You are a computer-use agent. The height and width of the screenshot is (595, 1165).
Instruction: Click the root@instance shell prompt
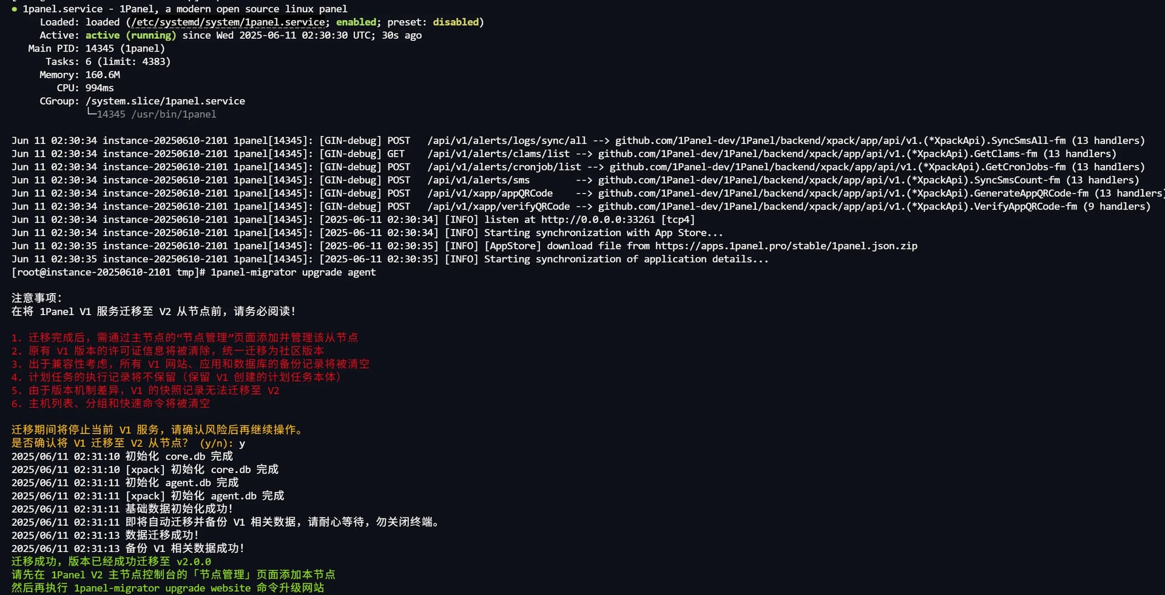coord(109,273)
